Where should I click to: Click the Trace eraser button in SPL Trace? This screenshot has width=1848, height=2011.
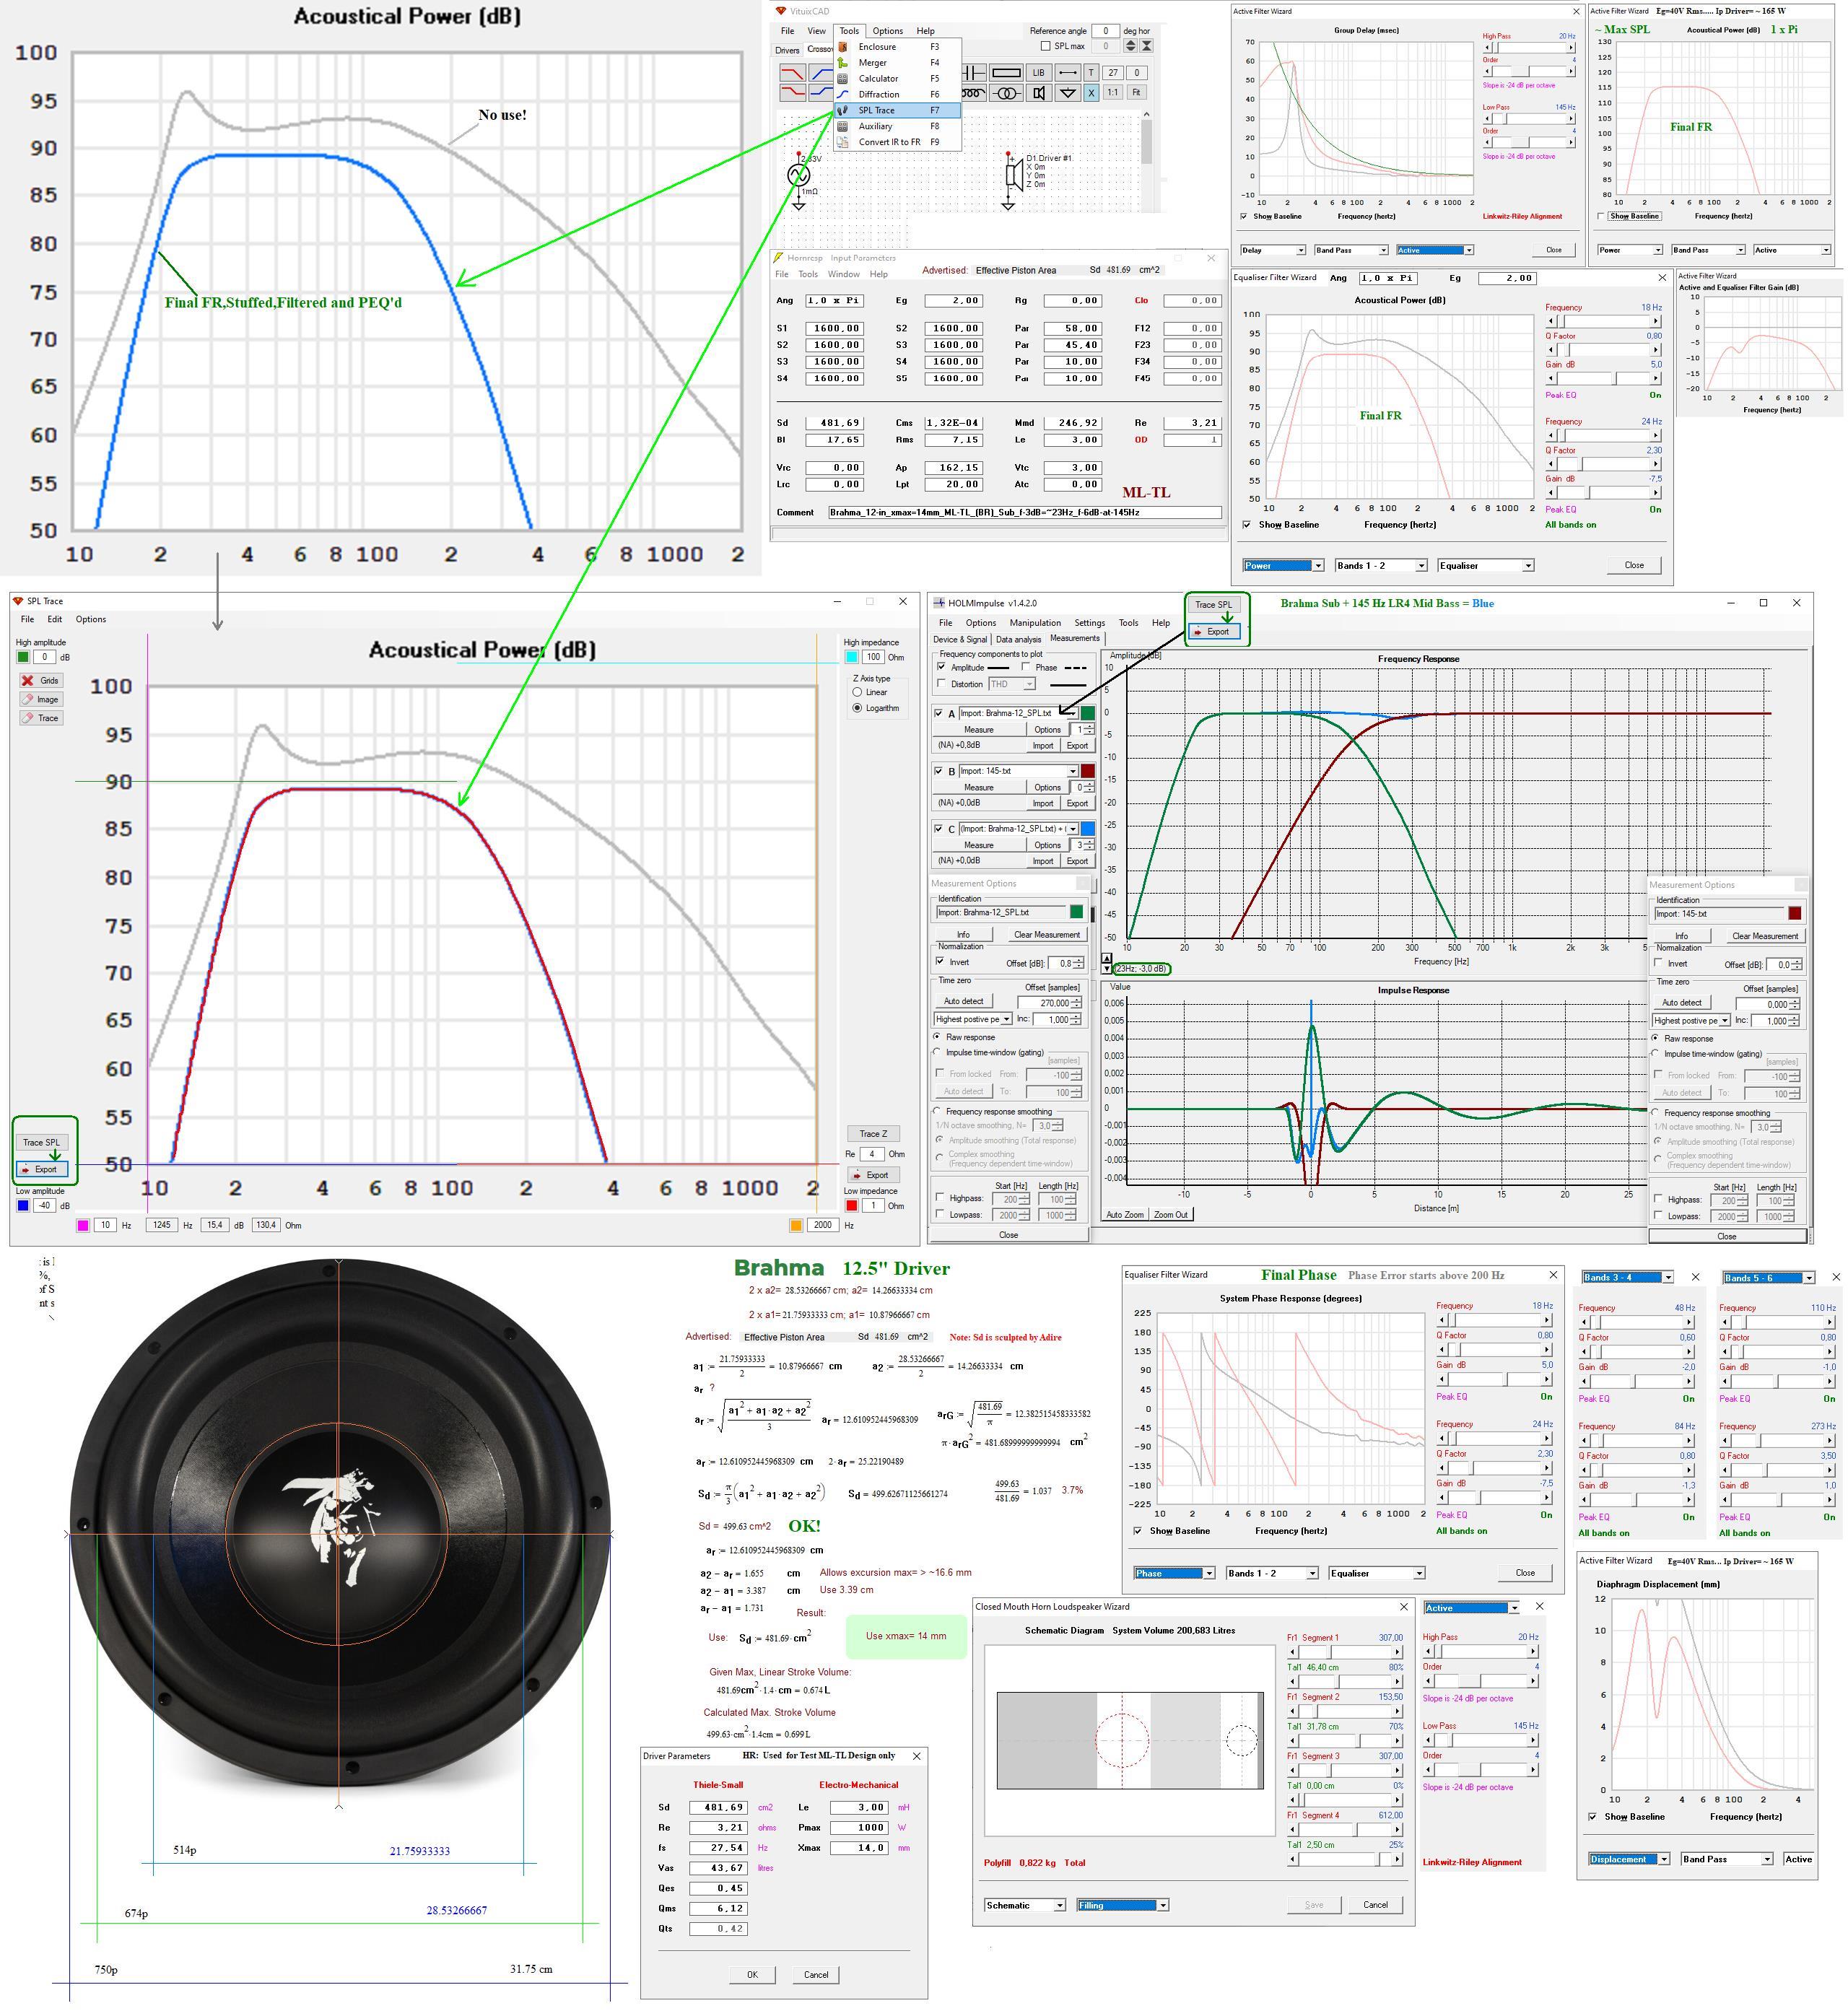point(41,718)
